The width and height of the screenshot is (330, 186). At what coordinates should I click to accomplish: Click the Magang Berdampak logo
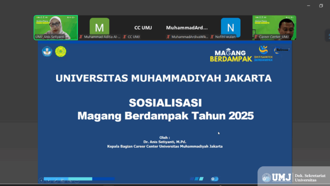231,56
